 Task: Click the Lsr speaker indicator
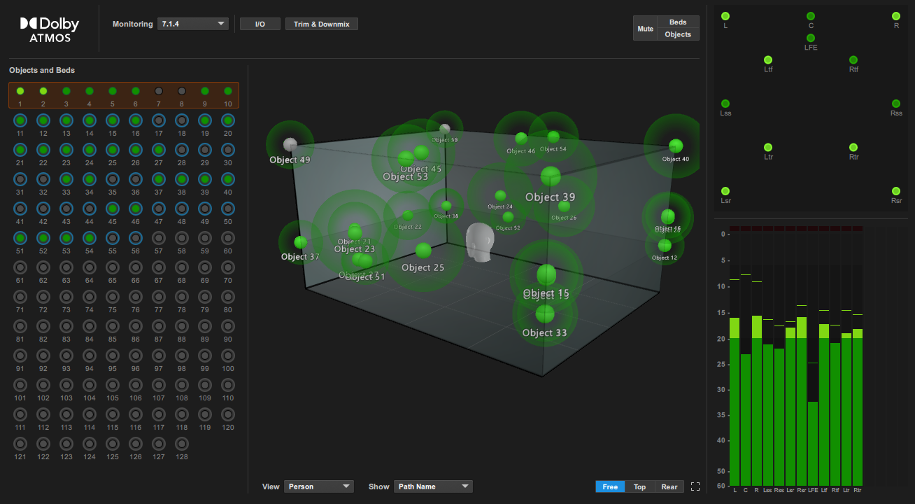point(725,190)
